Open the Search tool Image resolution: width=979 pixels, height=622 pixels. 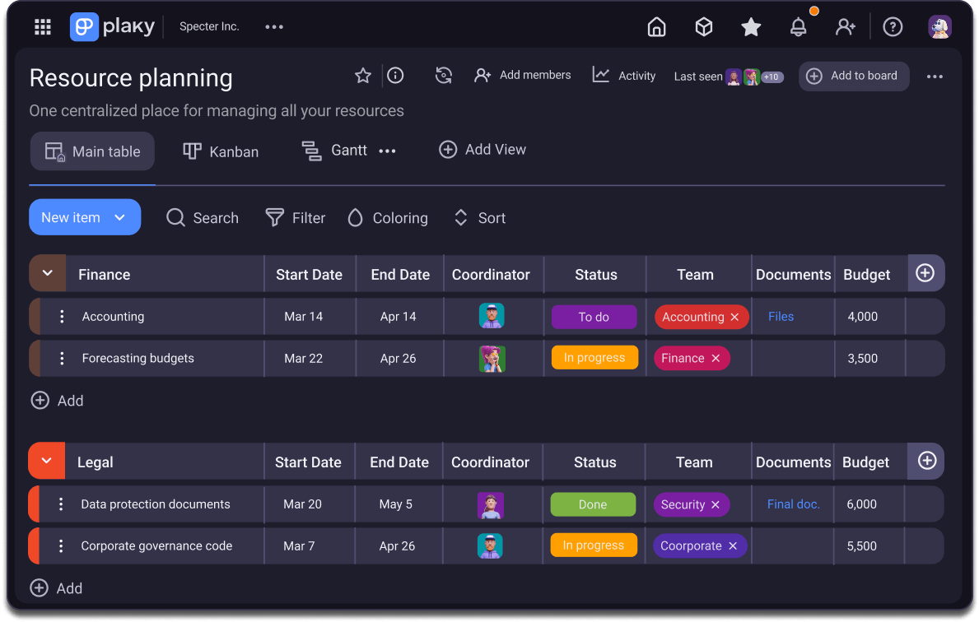[203, 217]
